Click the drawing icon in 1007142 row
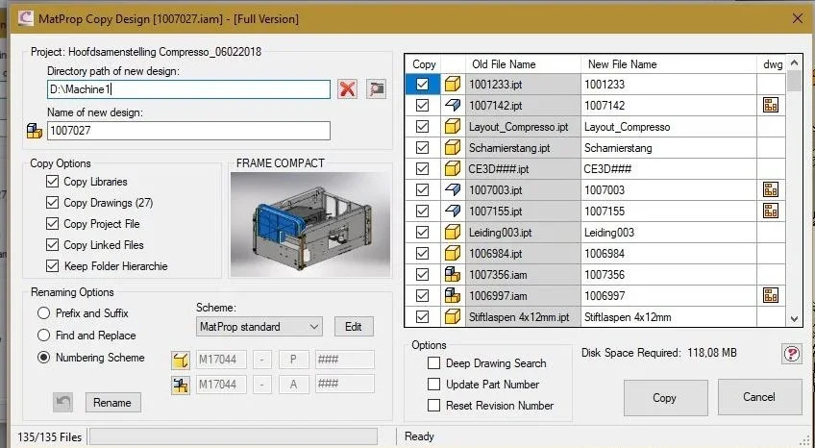This screenshot has height=448, width=815. pos(770,105)
